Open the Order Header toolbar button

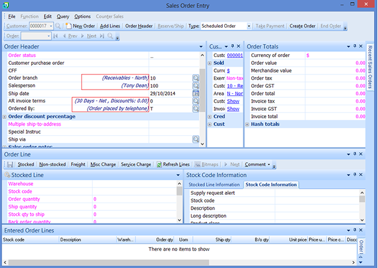coord(139,26)
